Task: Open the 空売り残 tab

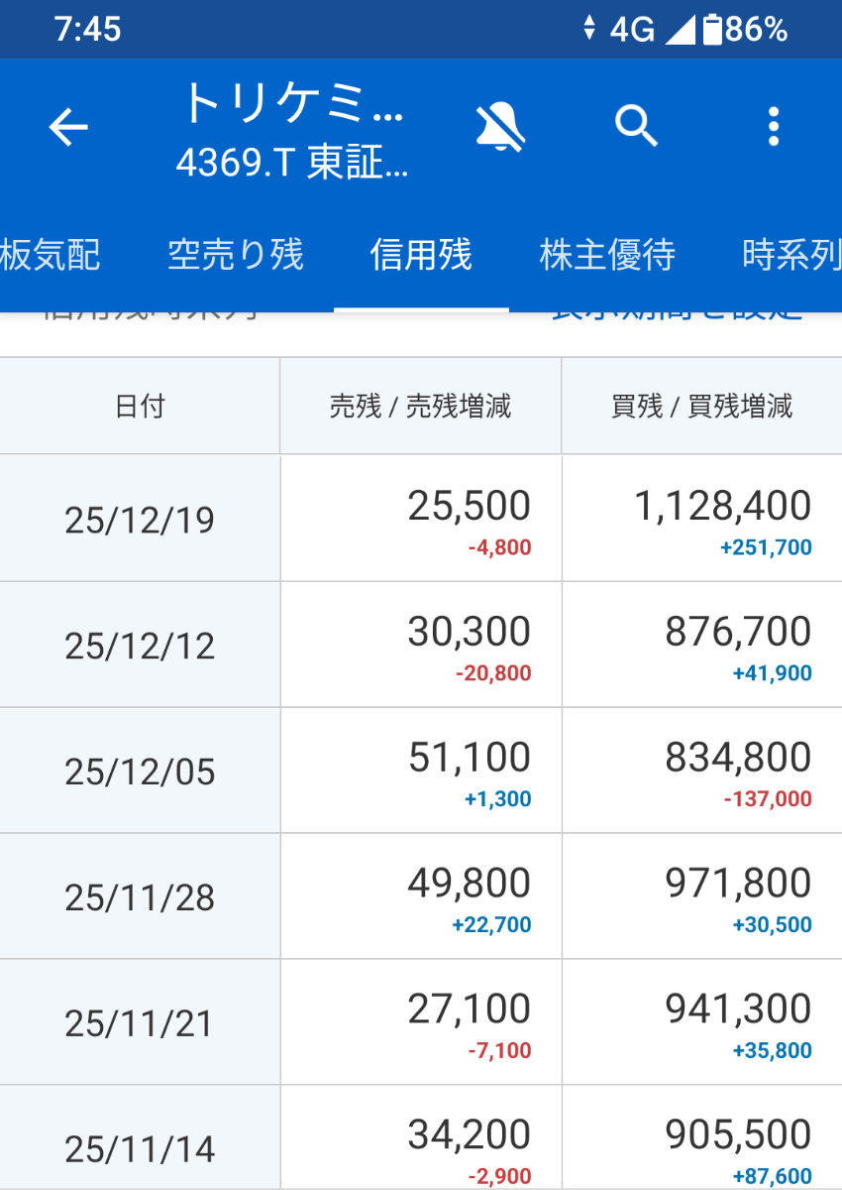Action: pos(236,255)
